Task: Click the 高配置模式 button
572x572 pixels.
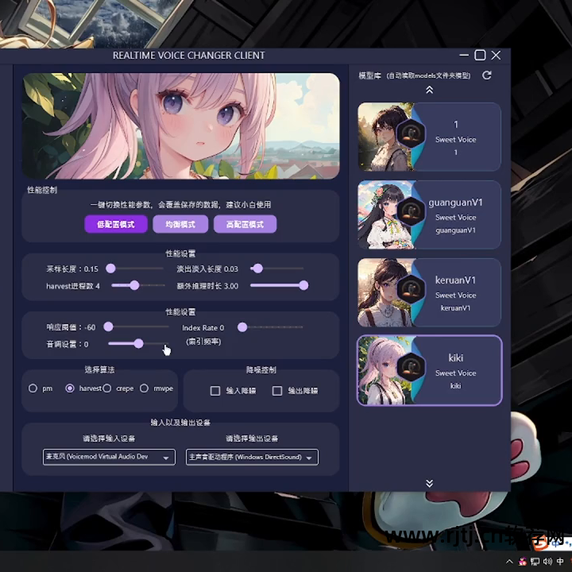Action: click(x=245, y=224)
